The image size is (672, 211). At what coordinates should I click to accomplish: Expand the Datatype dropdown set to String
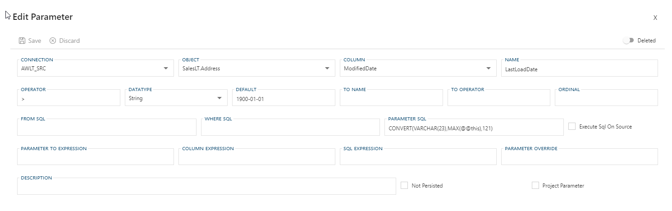(219, 98)
